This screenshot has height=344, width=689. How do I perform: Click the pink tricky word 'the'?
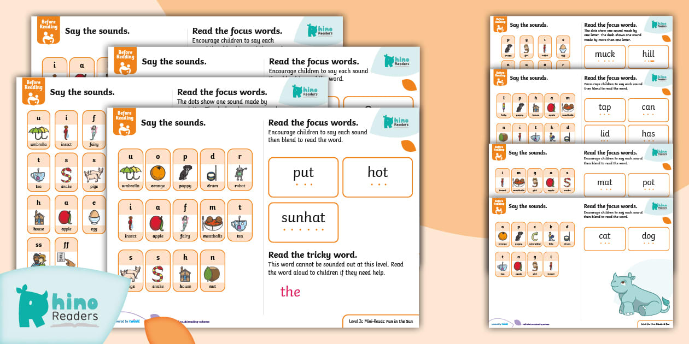click(290, 292)
